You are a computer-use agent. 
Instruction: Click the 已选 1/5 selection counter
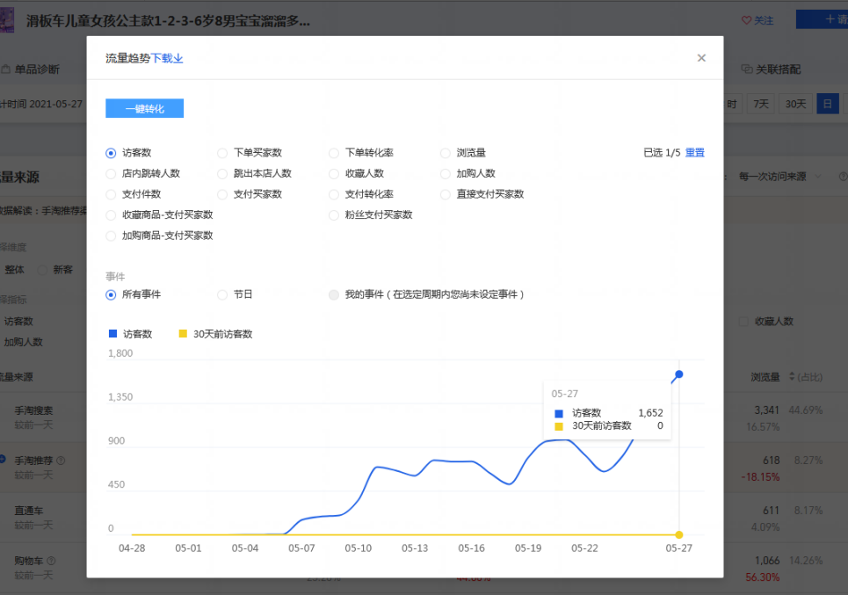[x=662, y=153]
